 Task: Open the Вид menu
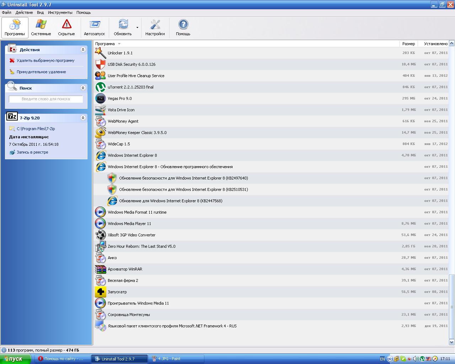tap(41, 12)
